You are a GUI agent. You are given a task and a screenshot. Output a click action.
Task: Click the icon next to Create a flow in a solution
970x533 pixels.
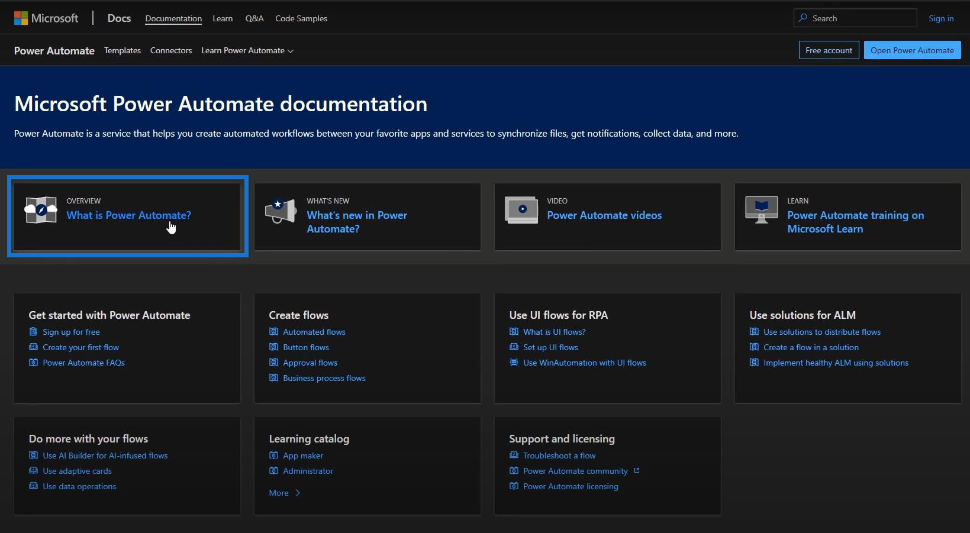[754, 347]
